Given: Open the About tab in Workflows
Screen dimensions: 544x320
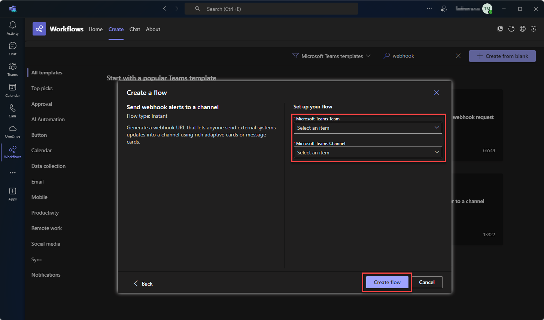Looking at the screenshot, I should 153,29.
